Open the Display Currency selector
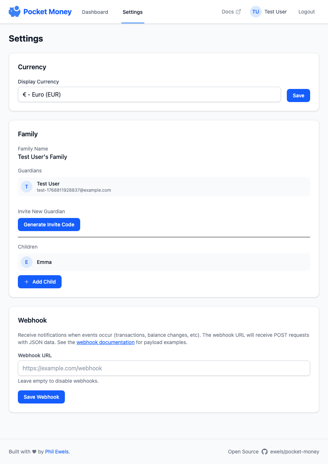 pos(149,94)
